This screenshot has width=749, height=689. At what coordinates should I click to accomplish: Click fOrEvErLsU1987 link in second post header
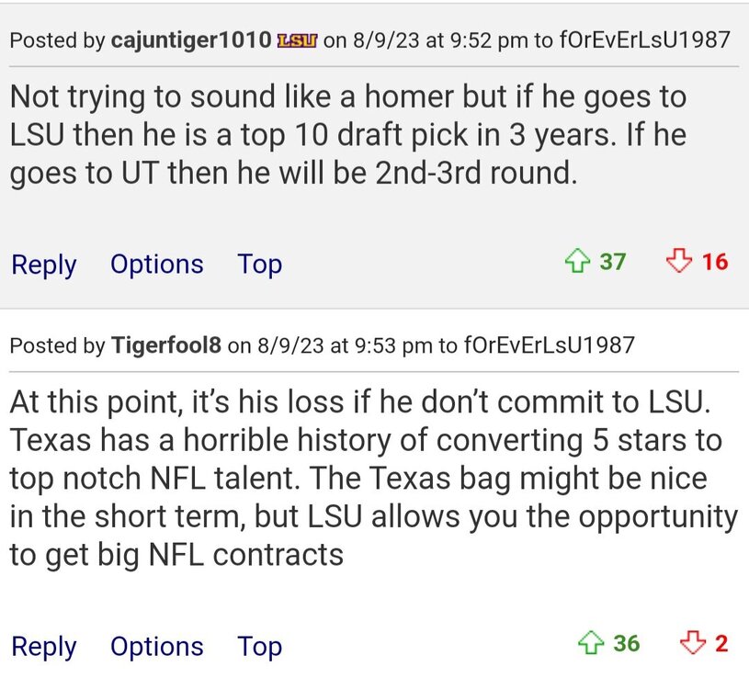[549, 345]
